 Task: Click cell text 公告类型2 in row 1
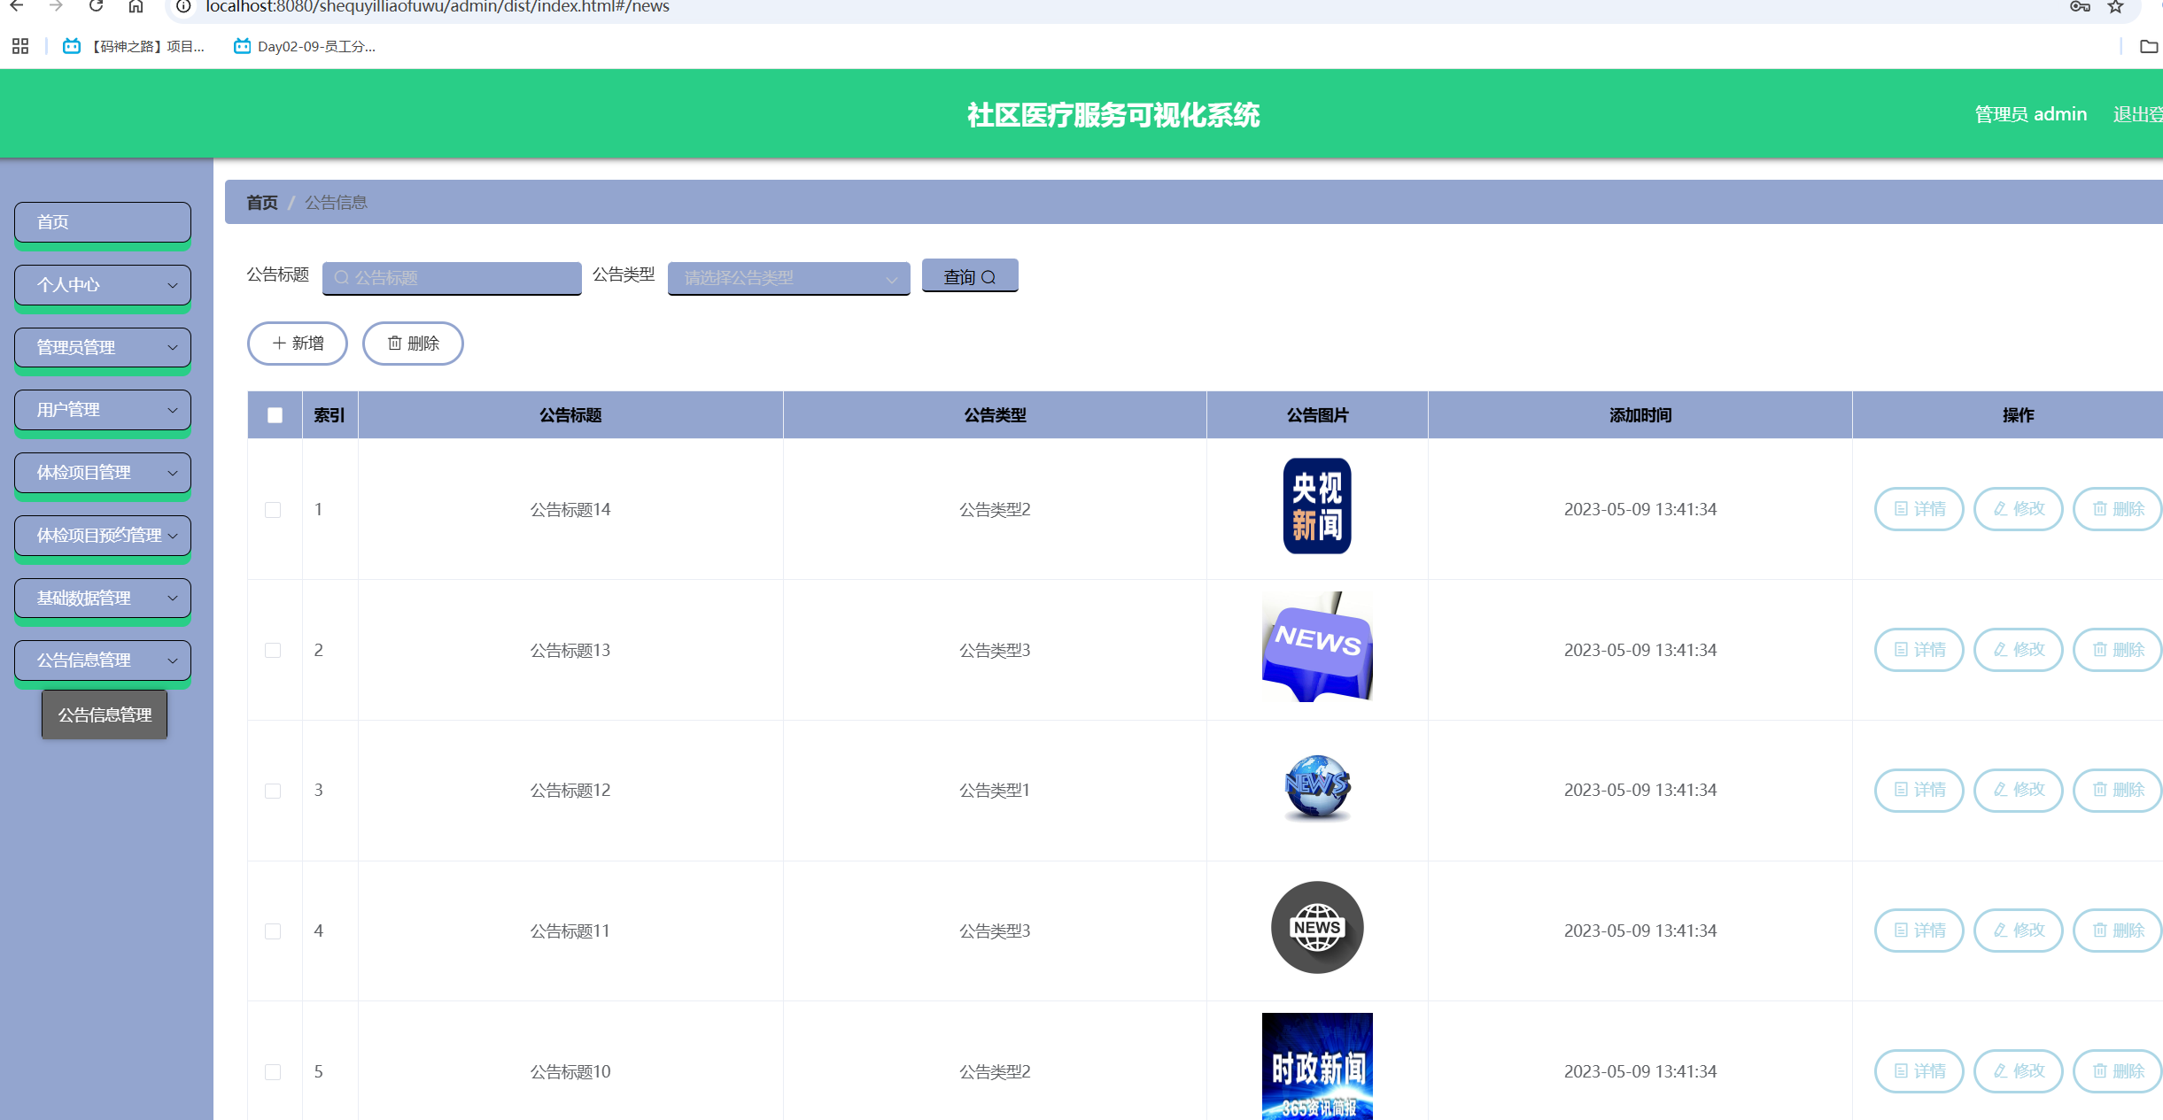pos(995,510)
